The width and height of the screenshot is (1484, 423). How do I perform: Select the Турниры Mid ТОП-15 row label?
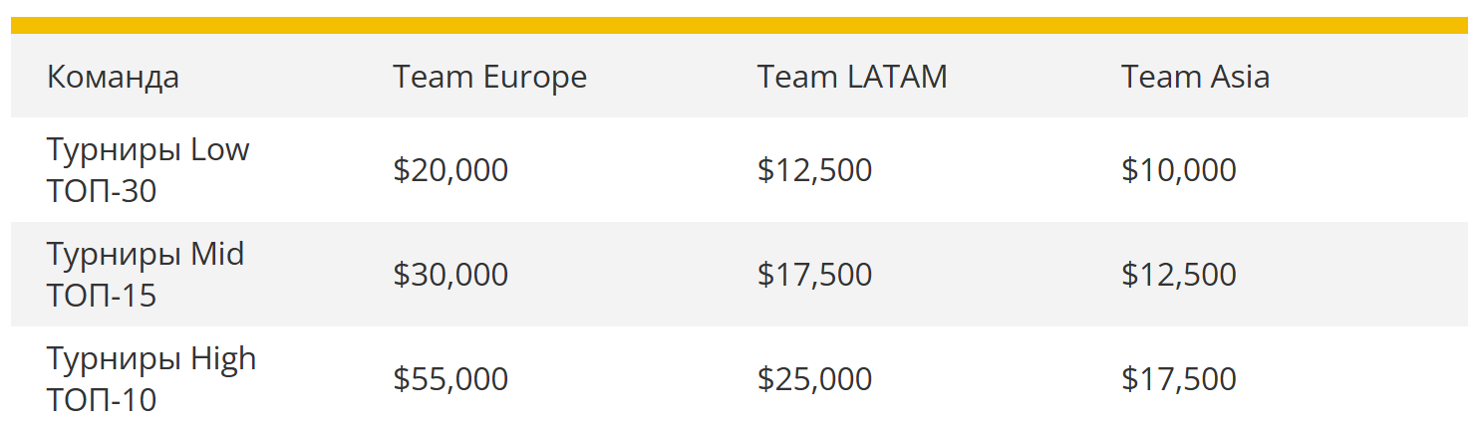[x=146, y=275]
